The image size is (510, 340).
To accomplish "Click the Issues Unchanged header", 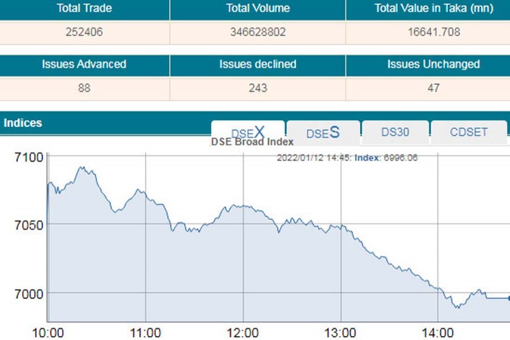I will tap(433, 65).
